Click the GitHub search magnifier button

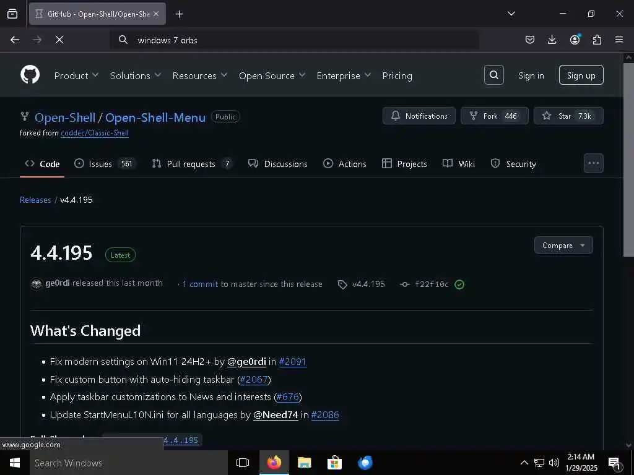(493, 75)
